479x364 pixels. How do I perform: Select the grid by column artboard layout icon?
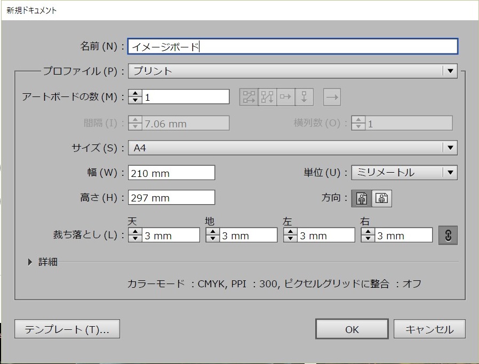click(267, 97)
